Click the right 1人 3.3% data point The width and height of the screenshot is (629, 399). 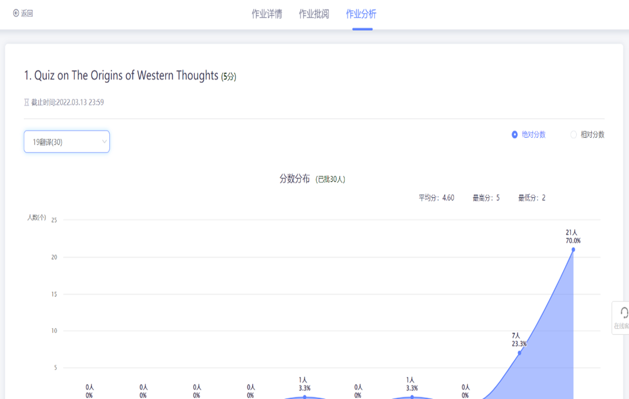412,397
